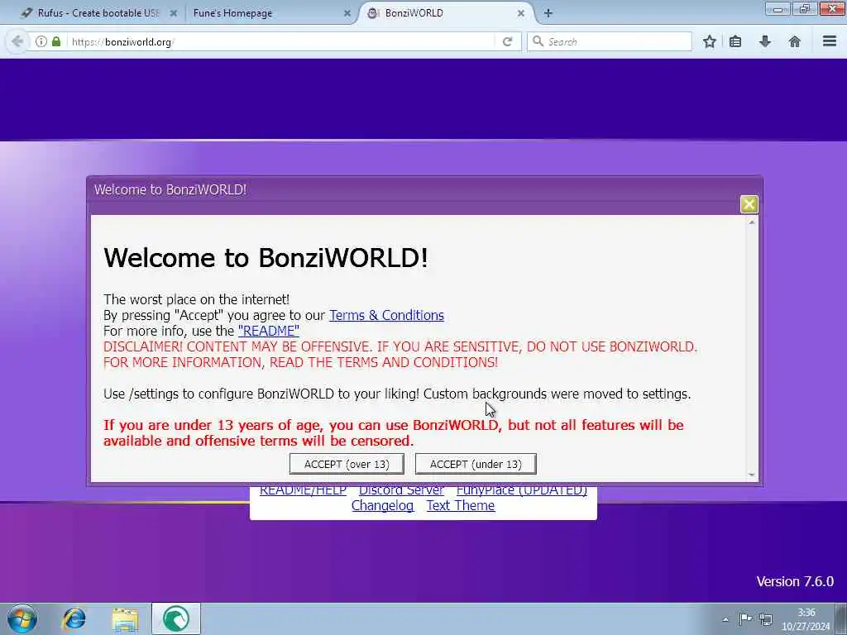This screenshot has width=847, height=635.
Task: Open the bookmarks list icon
Action: [x=735, y=41]
